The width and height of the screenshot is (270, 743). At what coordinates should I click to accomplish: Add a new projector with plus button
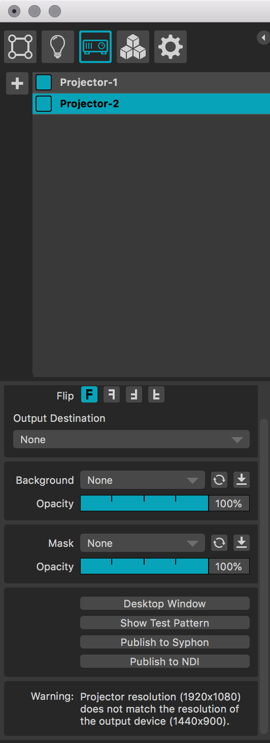17,83
